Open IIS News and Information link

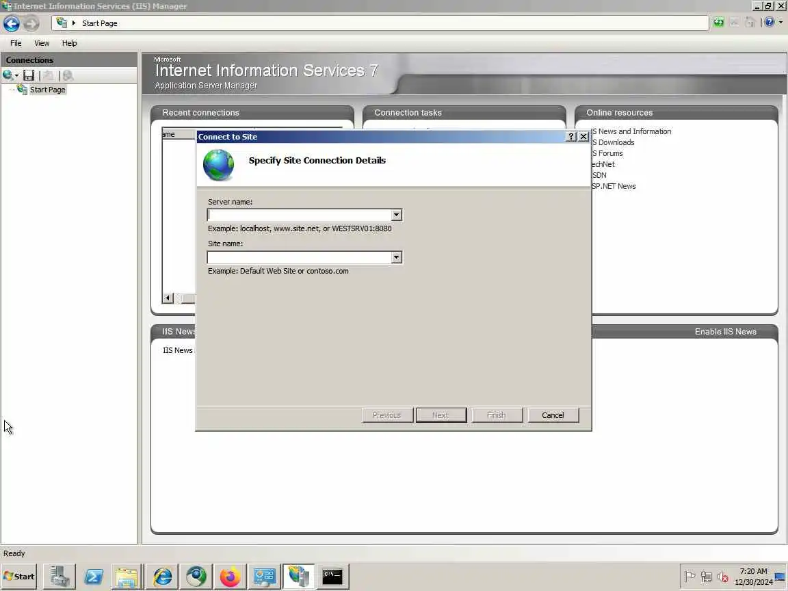(x=632, y=131)
